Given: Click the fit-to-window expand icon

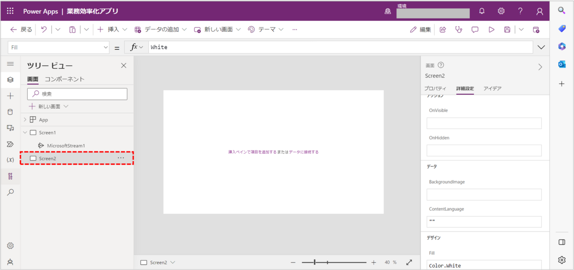Looking at the screenshot, I should click(409, 262).
